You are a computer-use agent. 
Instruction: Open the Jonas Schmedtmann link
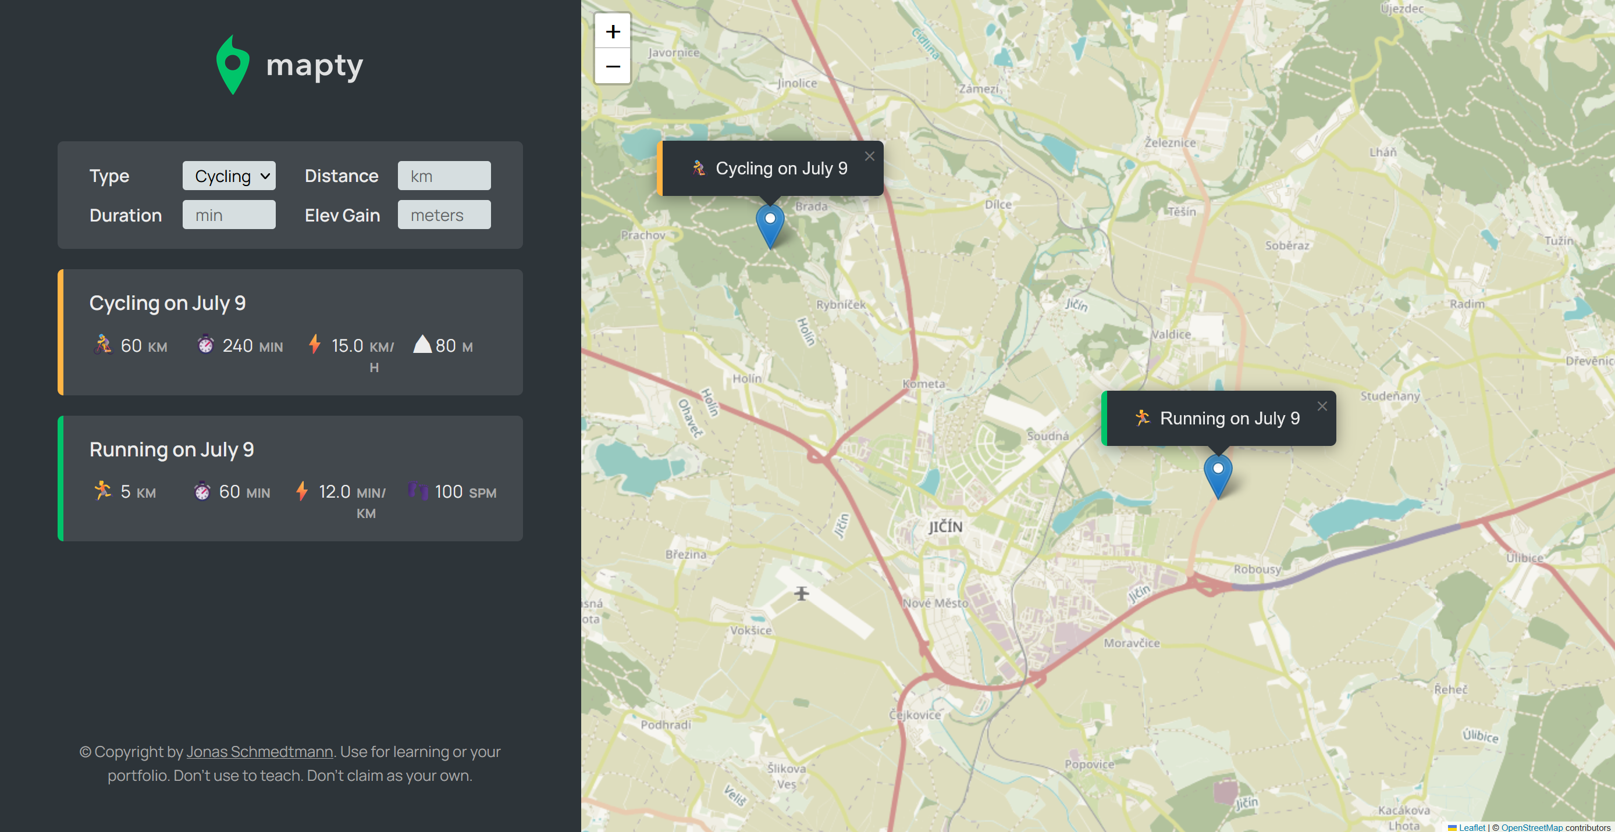point(259,751)
